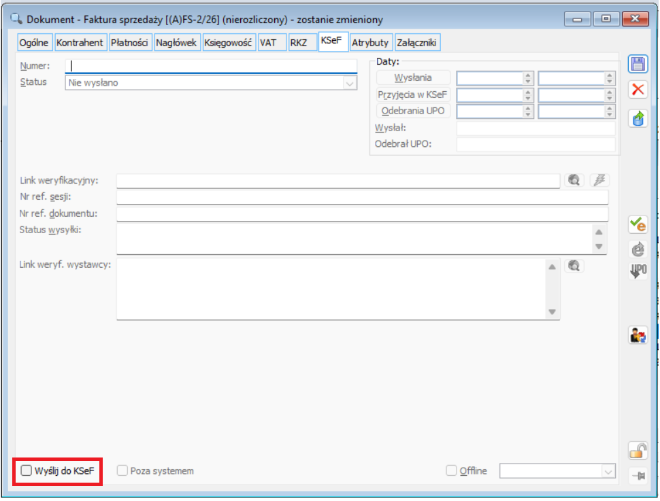This screenshot has width=660, height=501.
Task: Toggle the Offline checkbox
Action: [451, 470]
